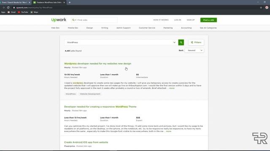Select the Admin Support category

tap(124, 28)
